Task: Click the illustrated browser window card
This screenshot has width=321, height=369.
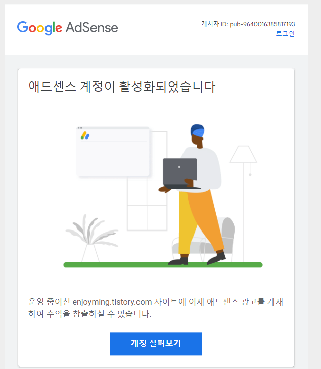Action: (113, 152)
